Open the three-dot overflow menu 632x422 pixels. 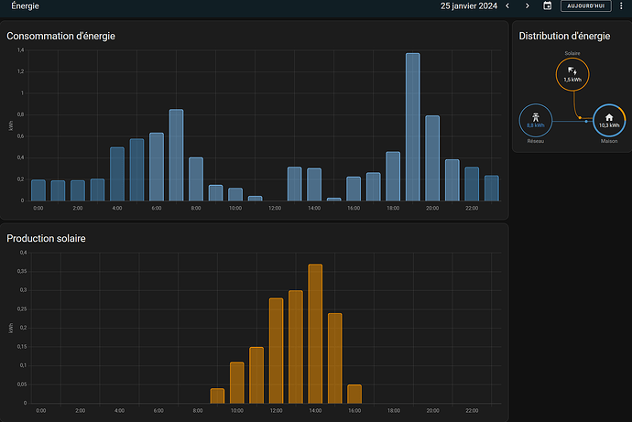tap(621, 5)
